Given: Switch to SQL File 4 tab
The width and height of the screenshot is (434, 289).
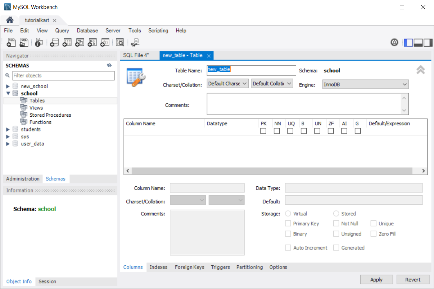Looking at the screenshot, I should point(136,55).
